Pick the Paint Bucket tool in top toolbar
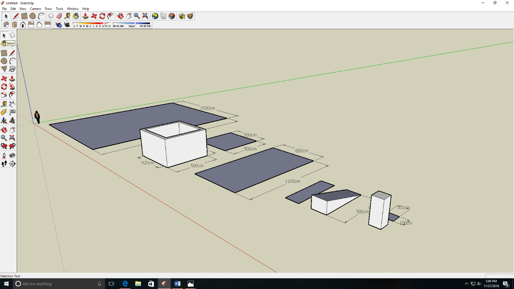514x289 pixels. (x=76, y=16)
